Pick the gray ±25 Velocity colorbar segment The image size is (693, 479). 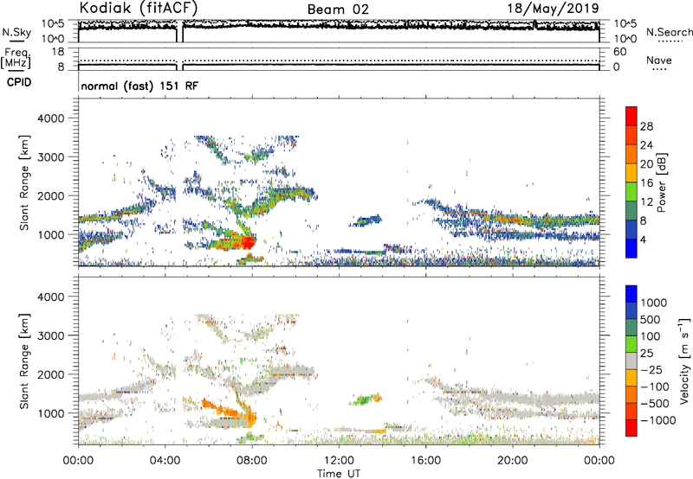(631, 361)
